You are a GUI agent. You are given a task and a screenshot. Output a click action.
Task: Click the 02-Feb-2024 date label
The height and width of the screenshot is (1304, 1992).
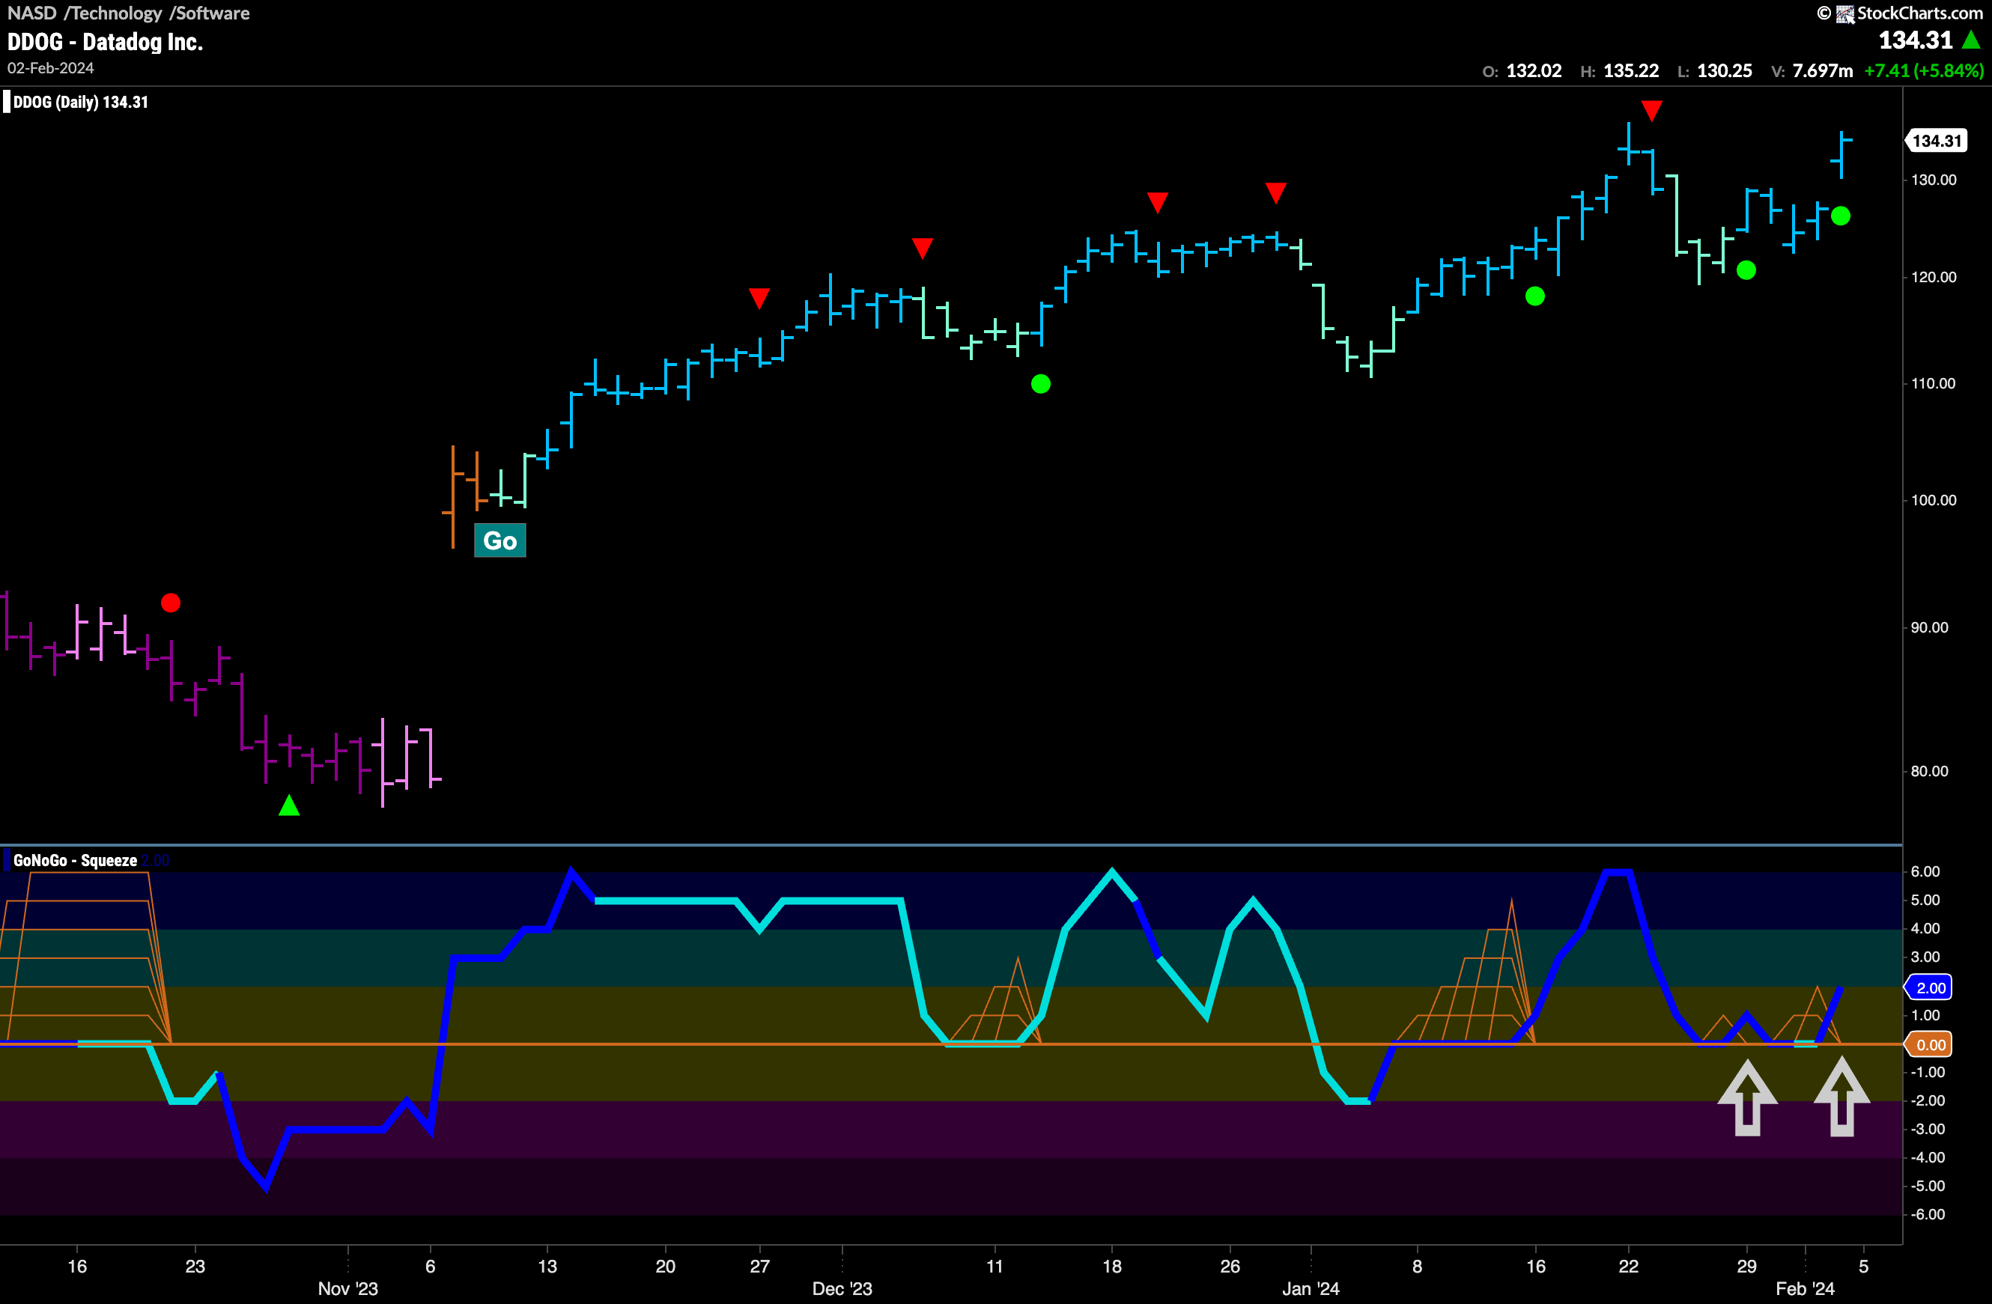51,69
